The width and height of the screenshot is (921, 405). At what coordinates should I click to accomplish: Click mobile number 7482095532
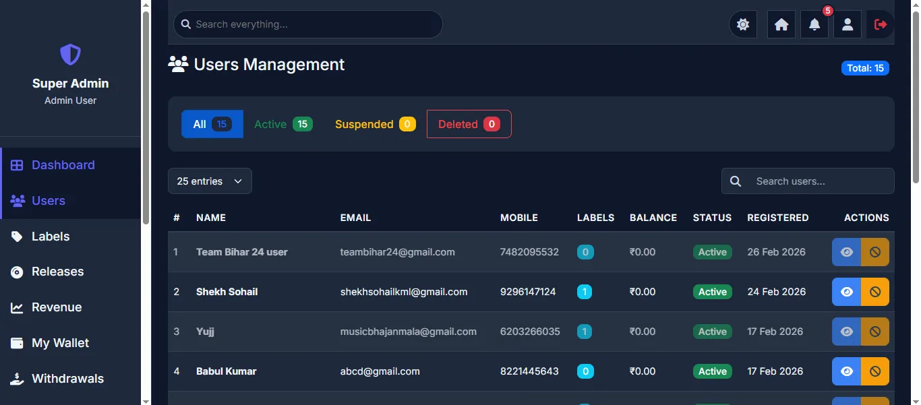pos(529,252)
